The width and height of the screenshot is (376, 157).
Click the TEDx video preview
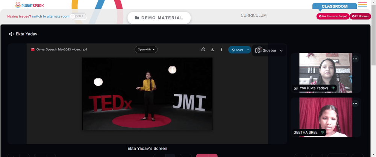[147, 94]
